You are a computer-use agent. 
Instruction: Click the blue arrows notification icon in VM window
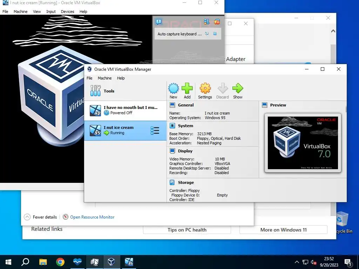point(206,22)
